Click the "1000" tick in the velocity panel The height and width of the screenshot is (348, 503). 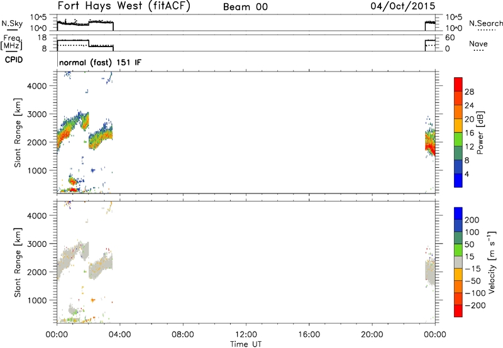[36, 300]
